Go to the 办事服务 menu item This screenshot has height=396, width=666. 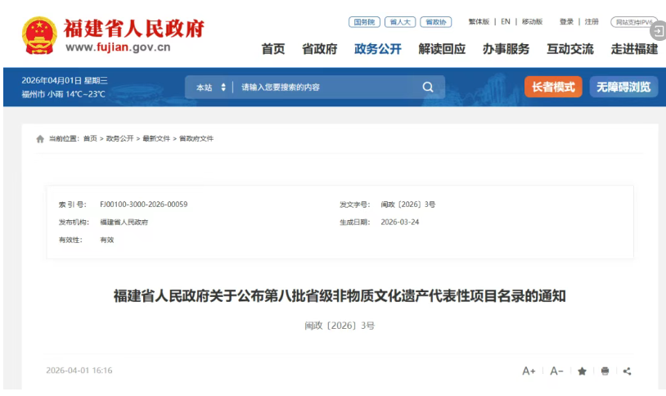(x=506, y=49)
